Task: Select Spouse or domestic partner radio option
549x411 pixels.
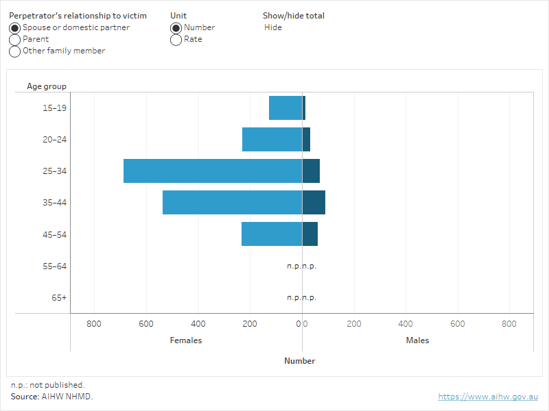Action: (x=15, y=28)
